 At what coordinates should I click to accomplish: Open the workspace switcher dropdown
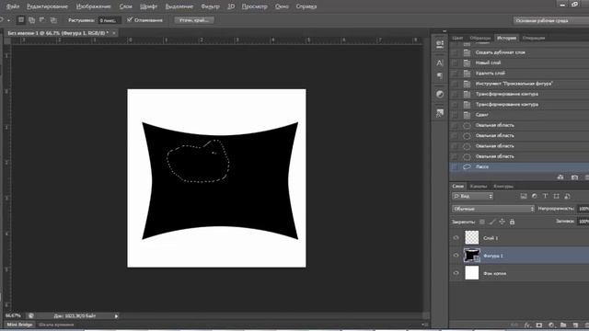(551, 20)
